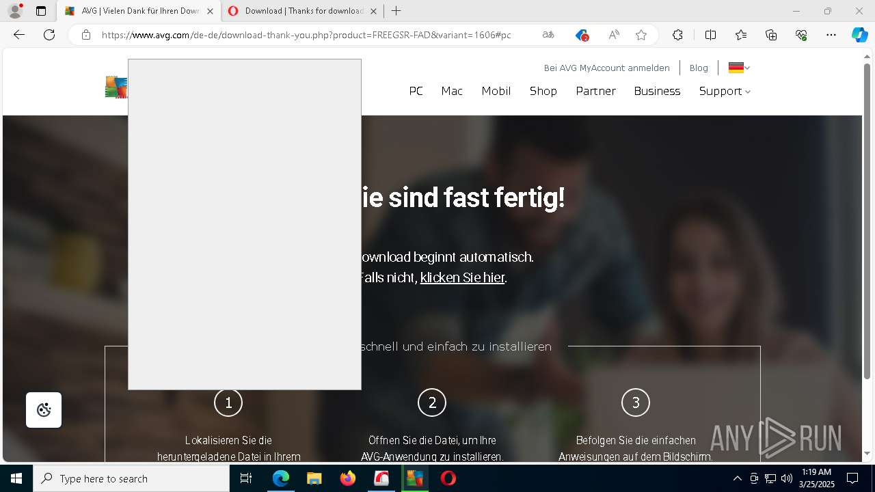Close the AVG Vielen Dank tab
Screen dimensions: 875x492
[210, 11]
